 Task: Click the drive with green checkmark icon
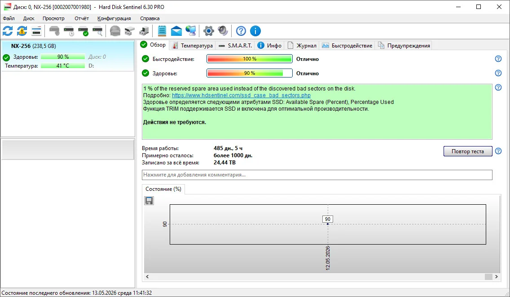(83, 31)
